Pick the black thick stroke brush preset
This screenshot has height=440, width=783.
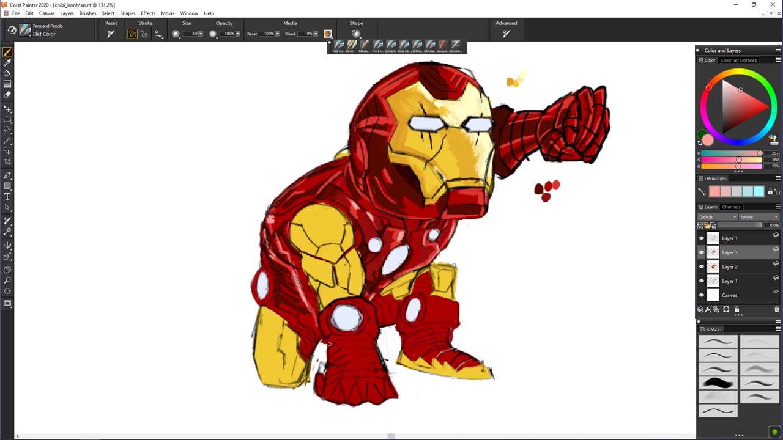pyautogui.click(x=718, y=383)
